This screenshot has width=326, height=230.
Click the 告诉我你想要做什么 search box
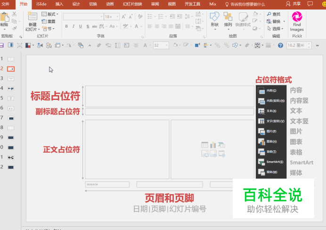(245, 4)
